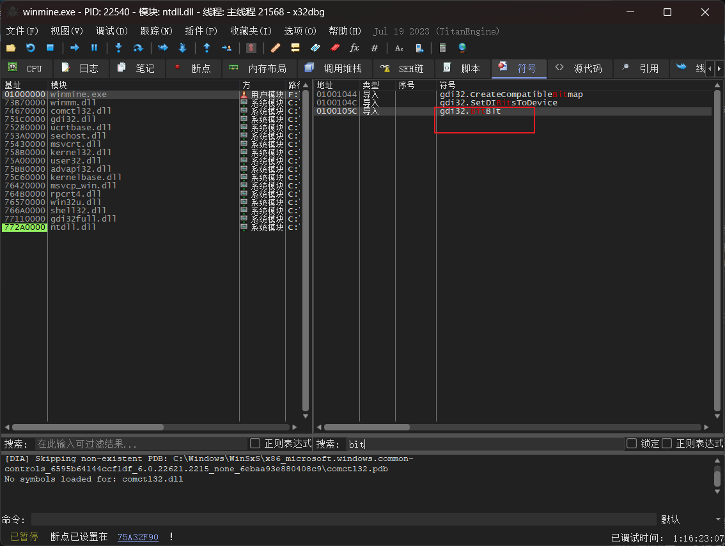Switch to the 断点 breakpoints tab
Image resolution: width=725 pixels, height=546 pixels.
pyautogui.click(x=193, y=68)
